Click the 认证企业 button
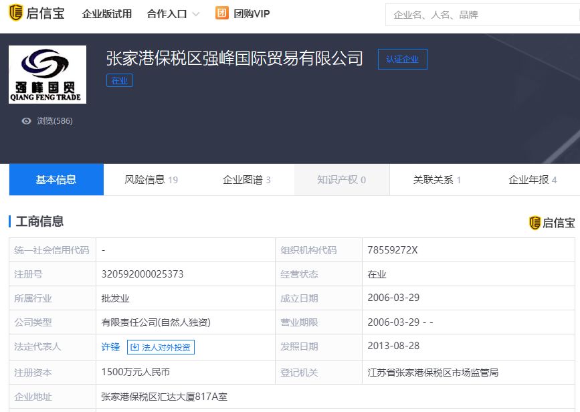The width and height of the screenshot is (580, 412). [402, 59]
